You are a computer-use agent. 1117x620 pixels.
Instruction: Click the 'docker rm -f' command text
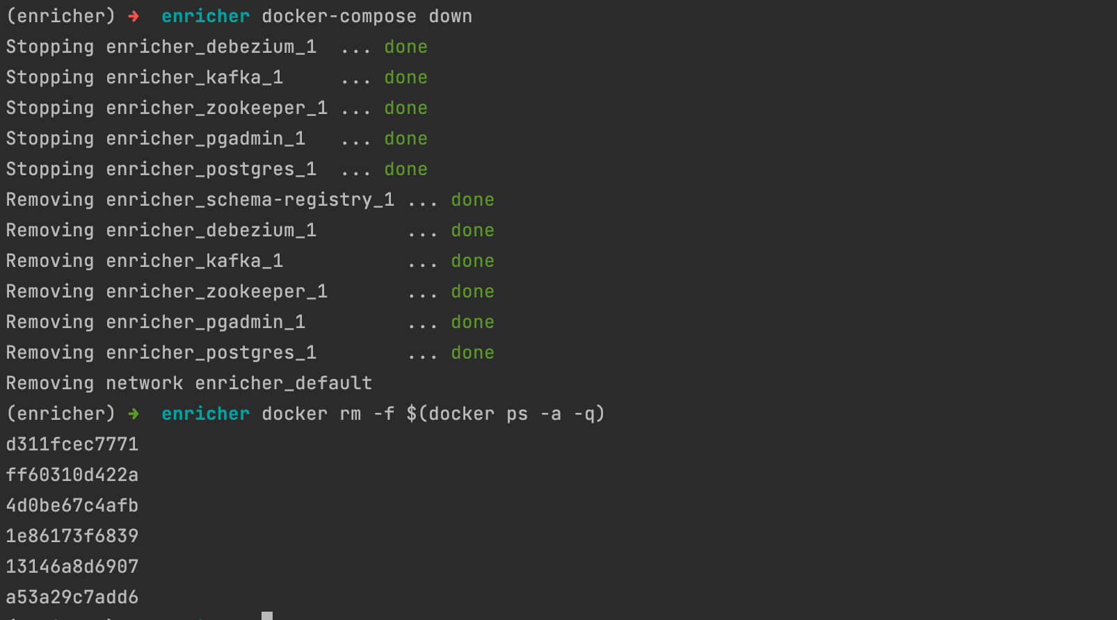click(328, 414)
